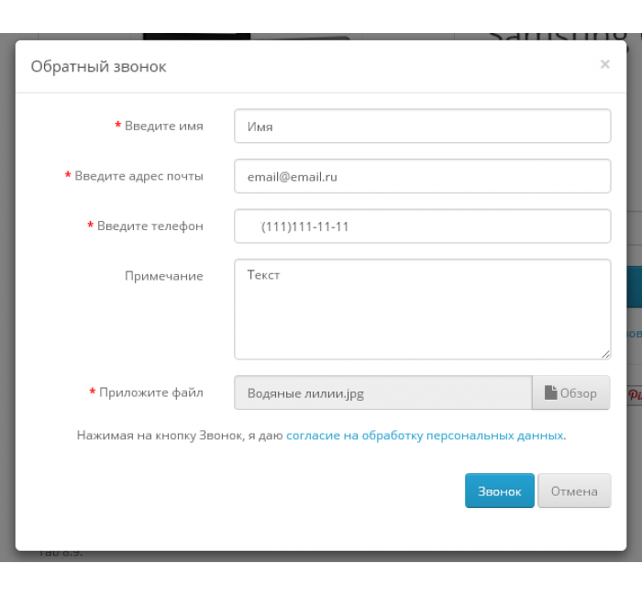
Task: Click the file icon in Обзор button
Action: [x=550, y=392]
